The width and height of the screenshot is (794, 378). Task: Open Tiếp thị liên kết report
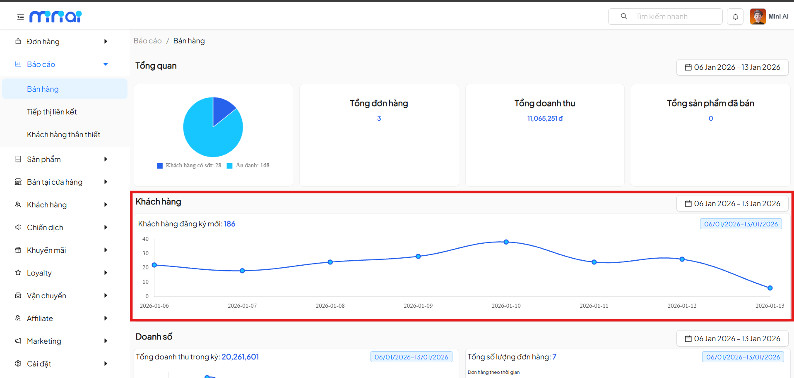coord(52,112)
